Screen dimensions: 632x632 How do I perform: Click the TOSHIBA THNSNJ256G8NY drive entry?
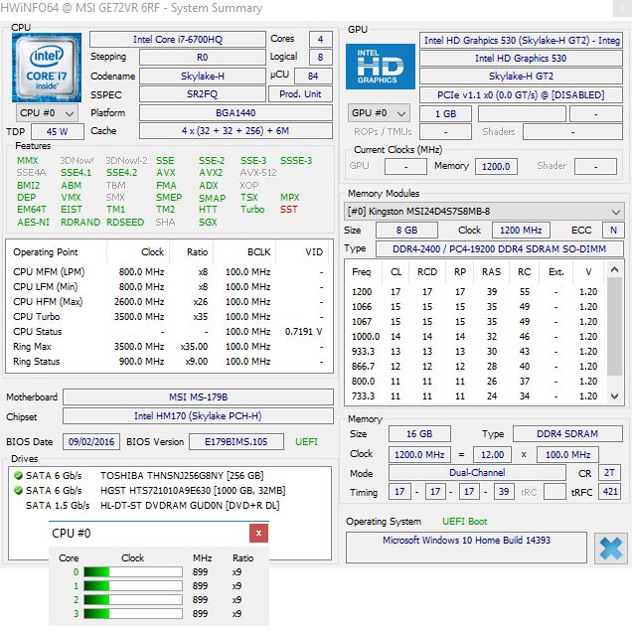click(x=182, y=476)
